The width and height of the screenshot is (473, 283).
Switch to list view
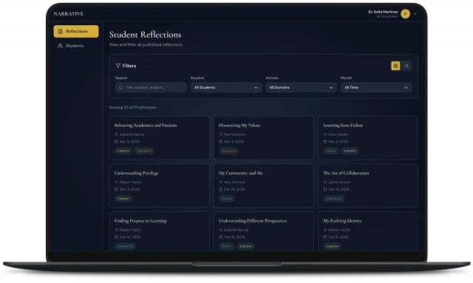pos(406,66)
